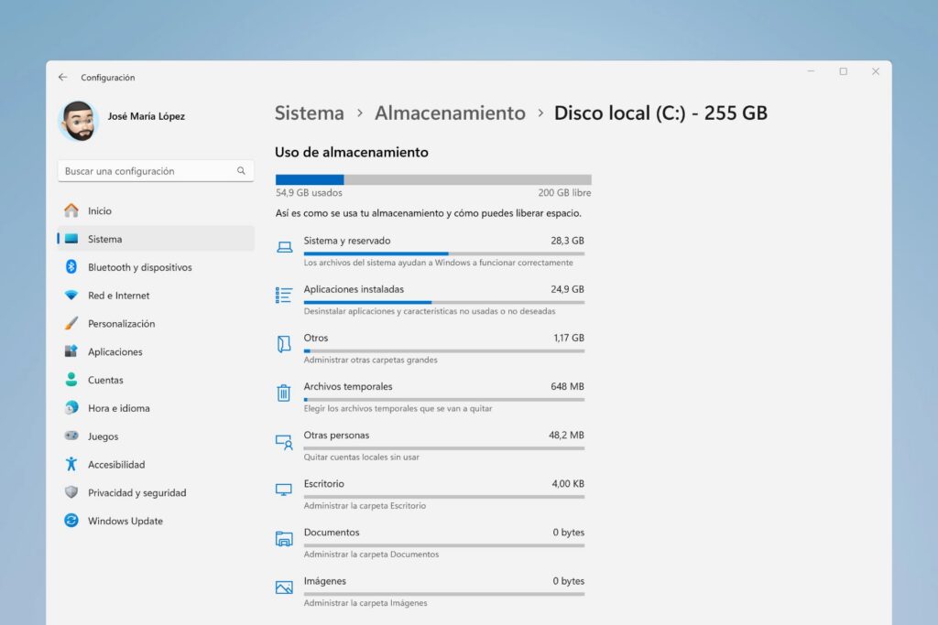Image resolution: width=938 pixels, height=625 pixels.
Task: Click the Inicio home icon
Action: coord(72,210)
